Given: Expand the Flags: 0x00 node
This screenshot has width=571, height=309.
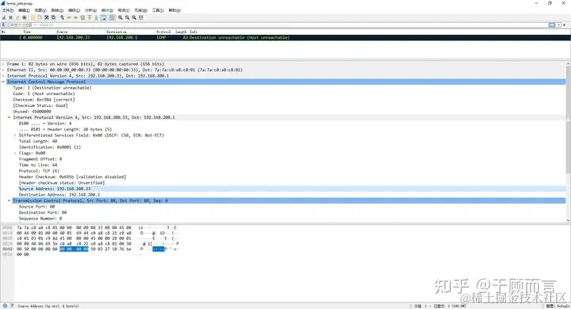Looking at the screenshot, I should tap(15, 153).
